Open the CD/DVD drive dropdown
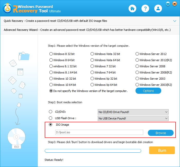The height and width of the screenshot is (167, 180). [x=133, y=112]
